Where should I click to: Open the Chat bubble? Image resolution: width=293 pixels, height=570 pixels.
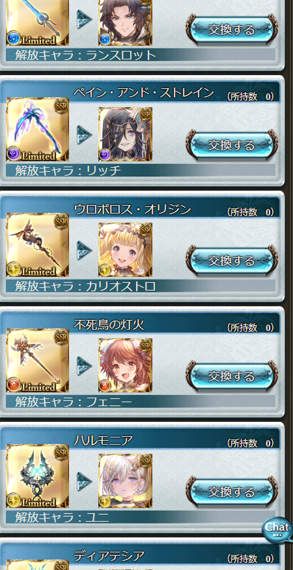pos(277,529)
